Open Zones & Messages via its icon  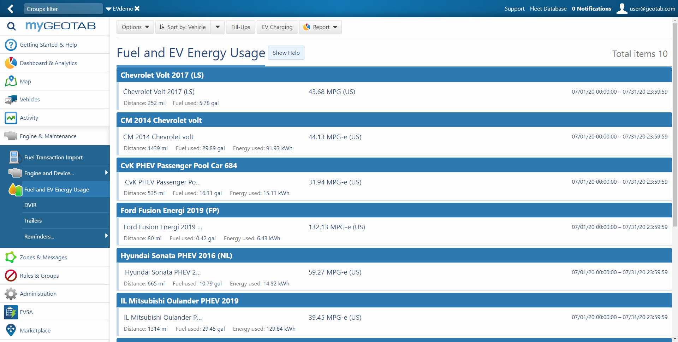pos(11,257)
